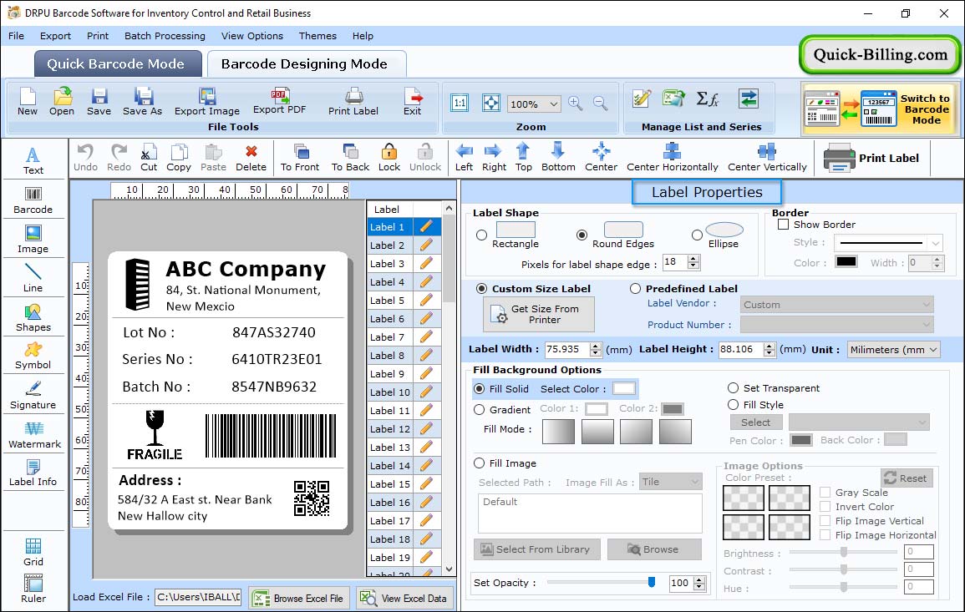Bring the object To Front
Image resolution: width=965 pixels, height=612 pixels.
(300, 158)
